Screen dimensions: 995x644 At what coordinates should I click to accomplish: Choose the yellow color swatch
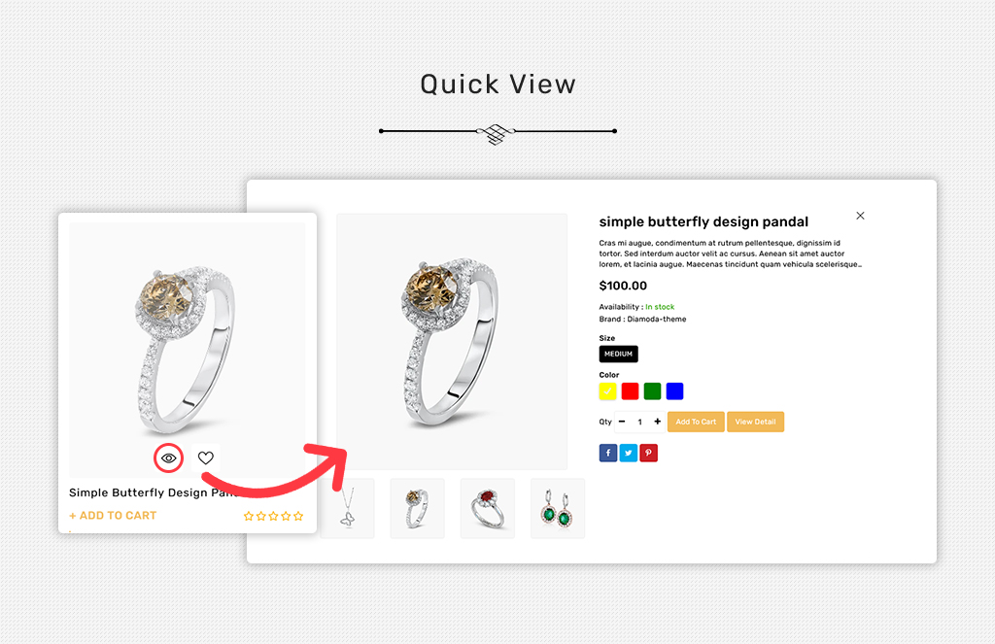pyautogui.click(x=607, y=391)
